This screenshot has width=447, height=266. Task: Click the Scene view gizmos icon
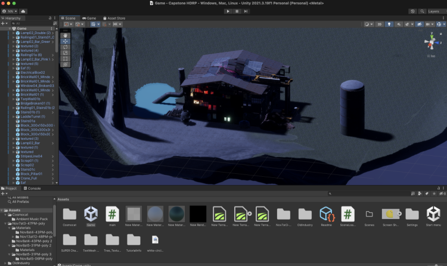[439, 24]
